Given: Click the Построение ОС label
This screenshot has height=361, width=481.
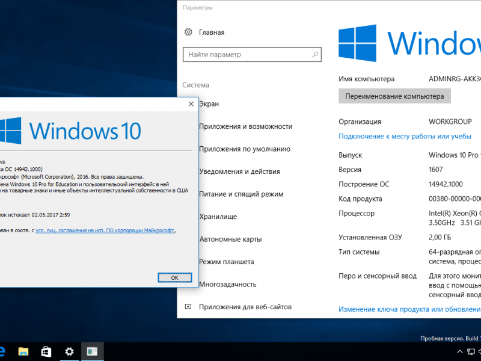Looking at the screenshot, I should coord(364,184).
